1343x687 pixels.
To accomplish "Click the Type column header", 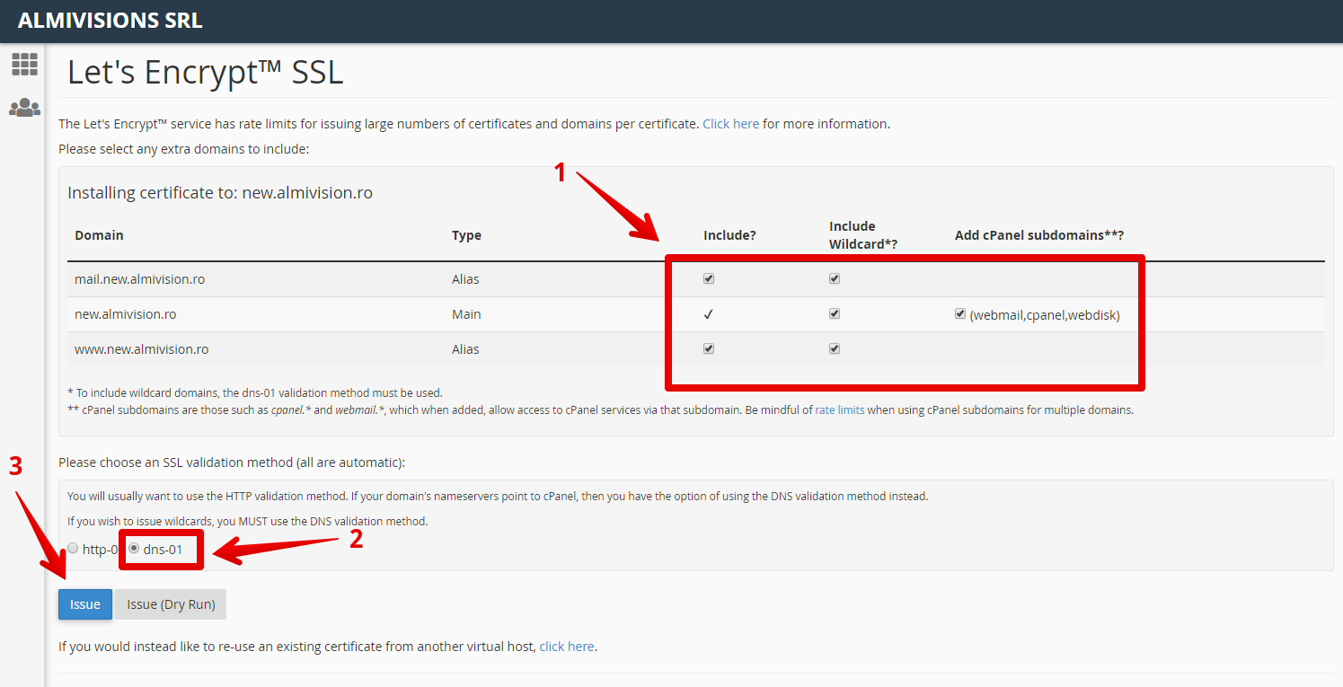I will coord(466,235).
